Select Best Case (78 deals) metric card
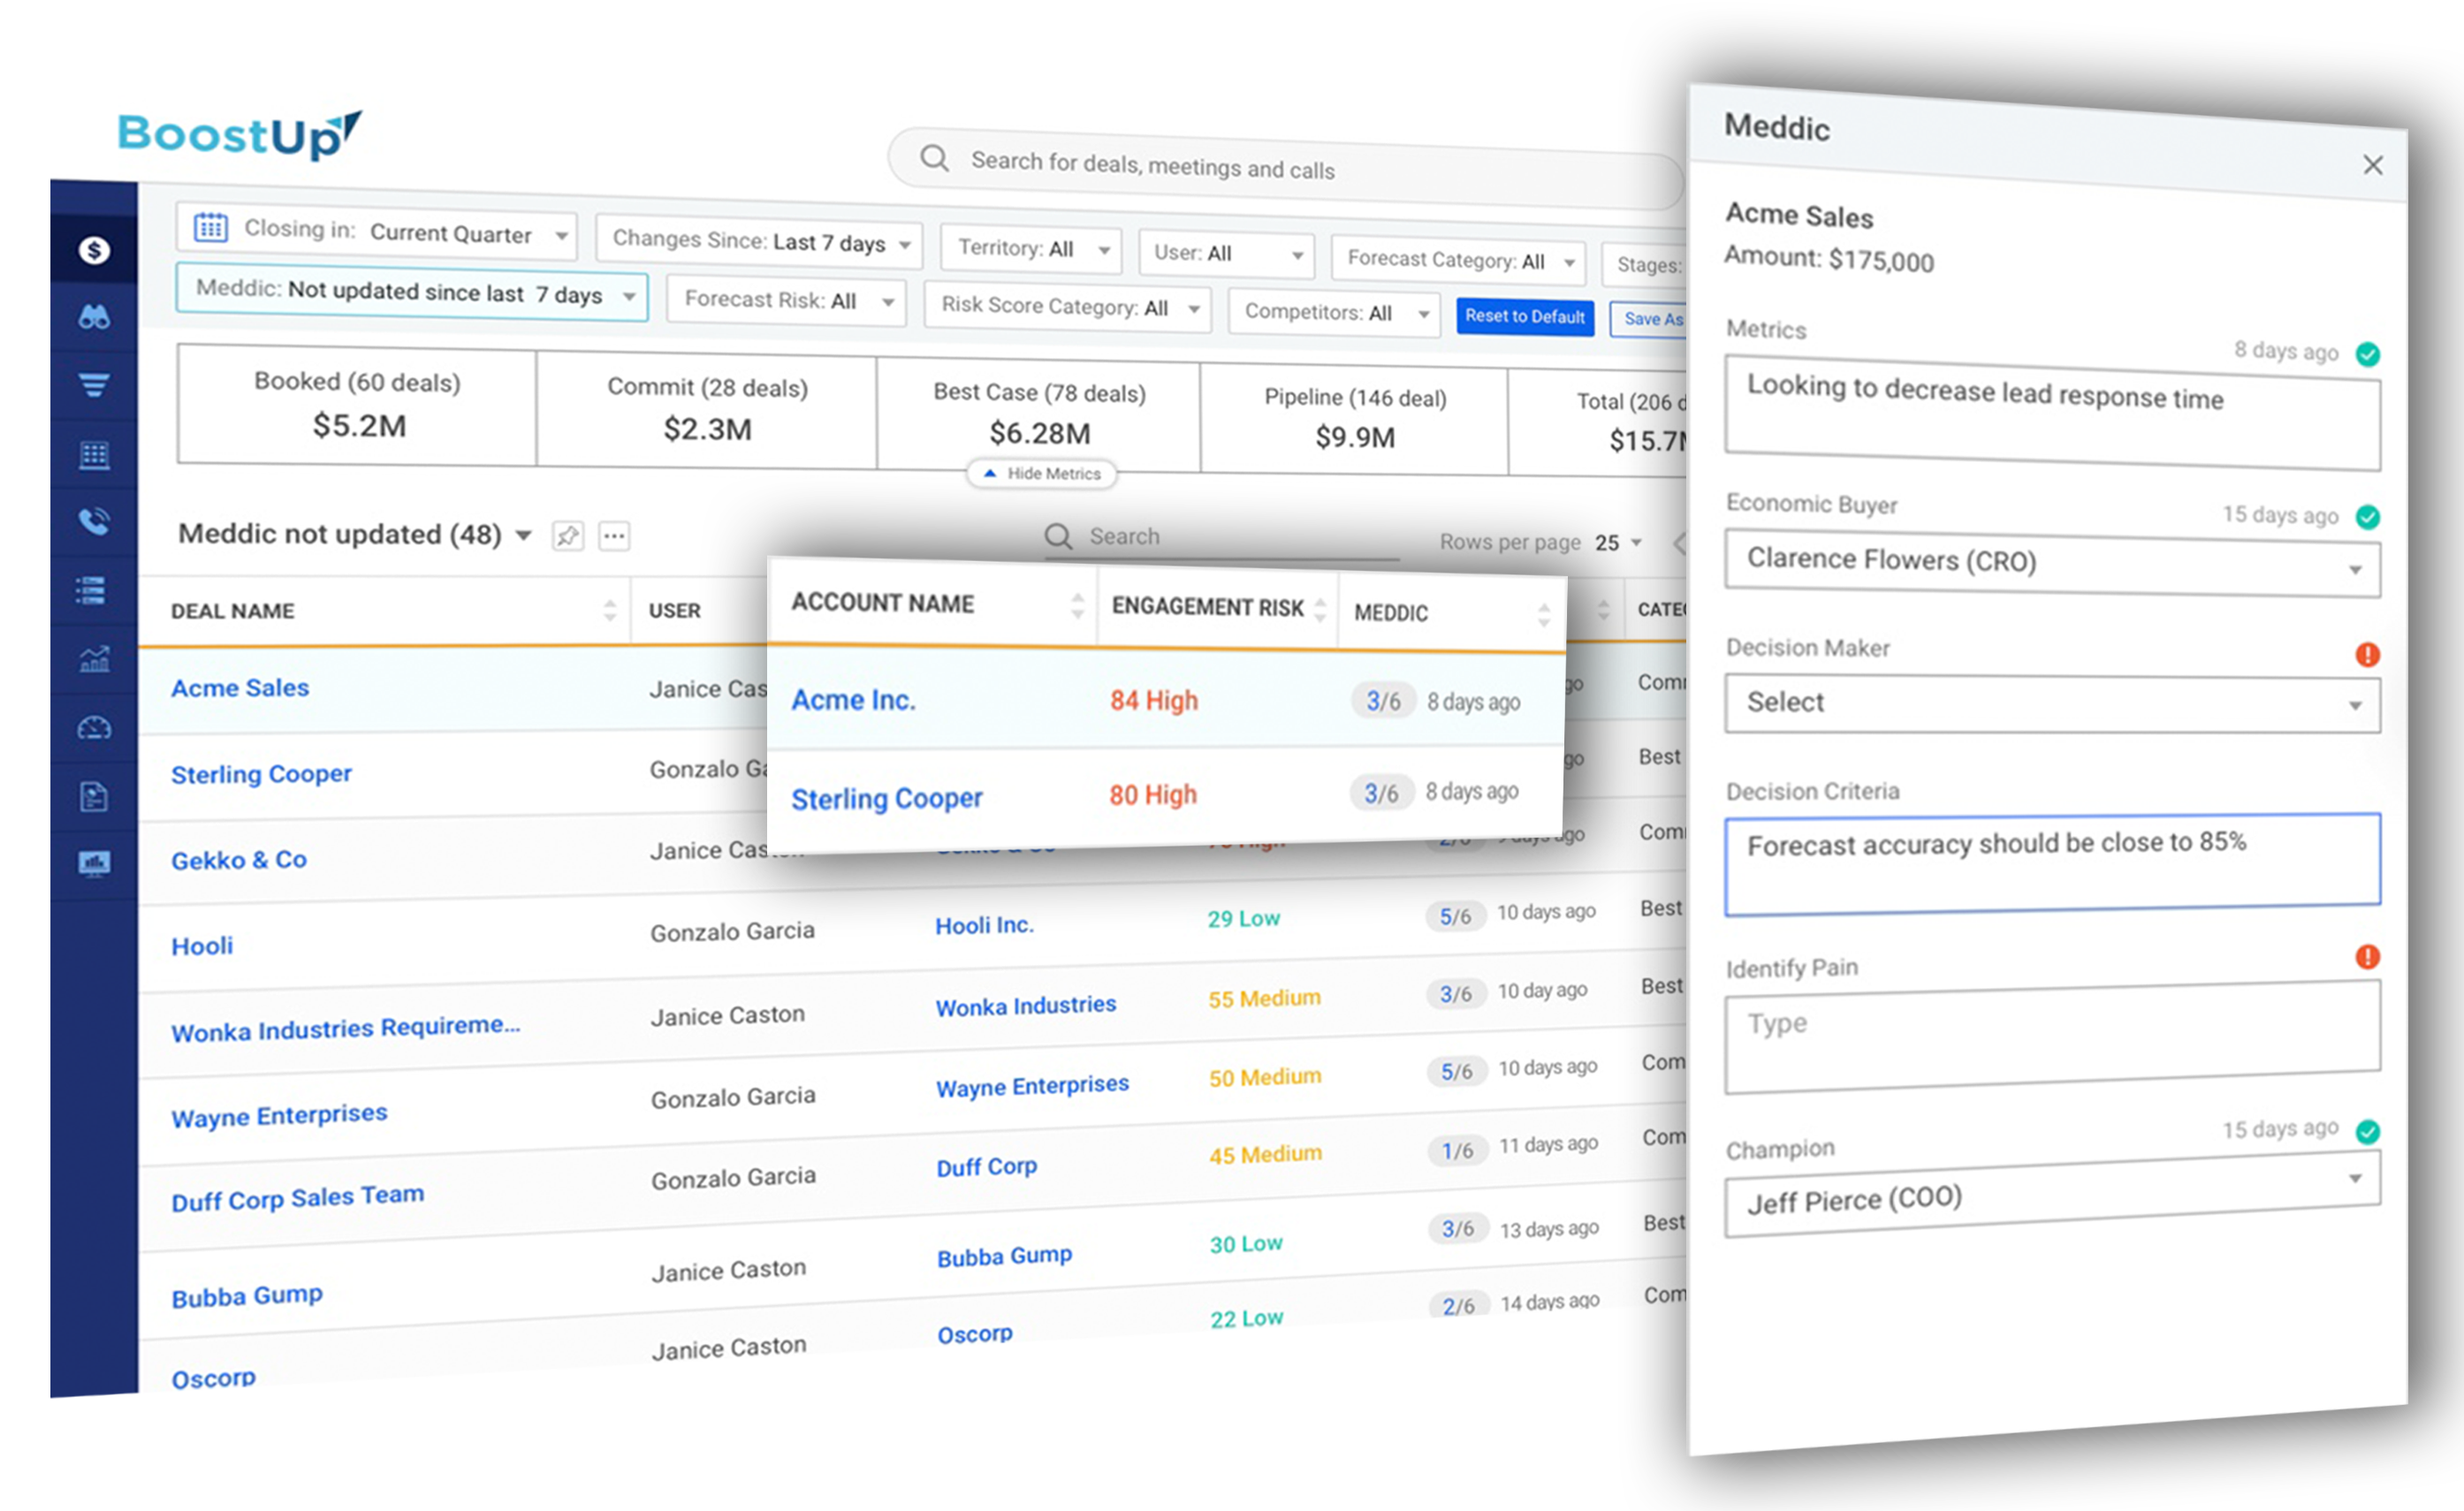The height and width of the screenshot is (1511, 2464). 1039,414
